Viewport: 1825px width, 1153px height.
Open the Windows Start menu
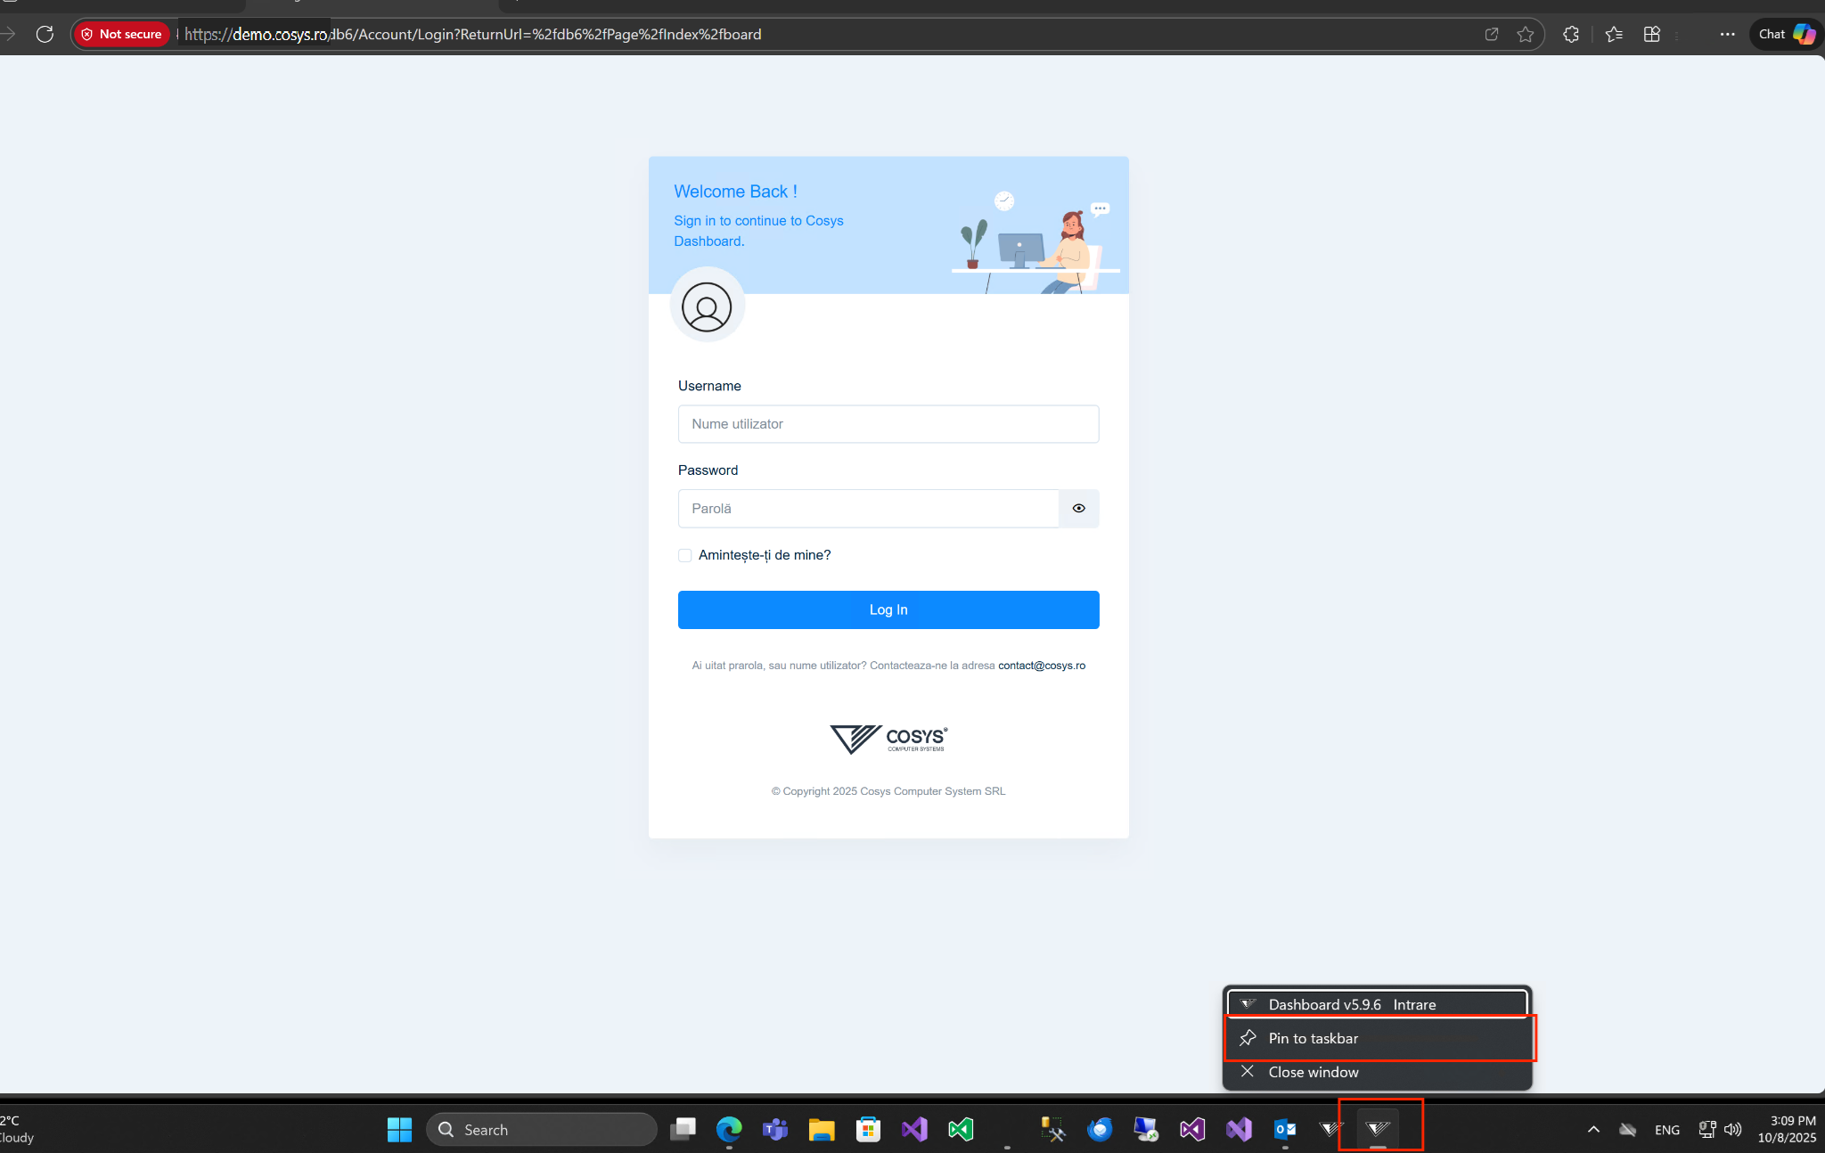point(400,1130)
